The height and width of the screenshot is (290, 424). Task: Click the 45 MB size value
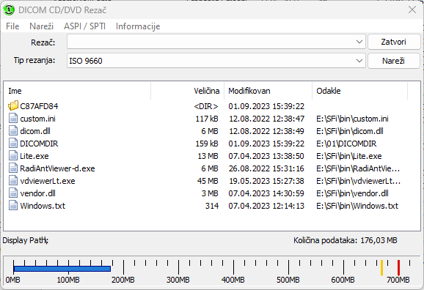pos(208,181)
